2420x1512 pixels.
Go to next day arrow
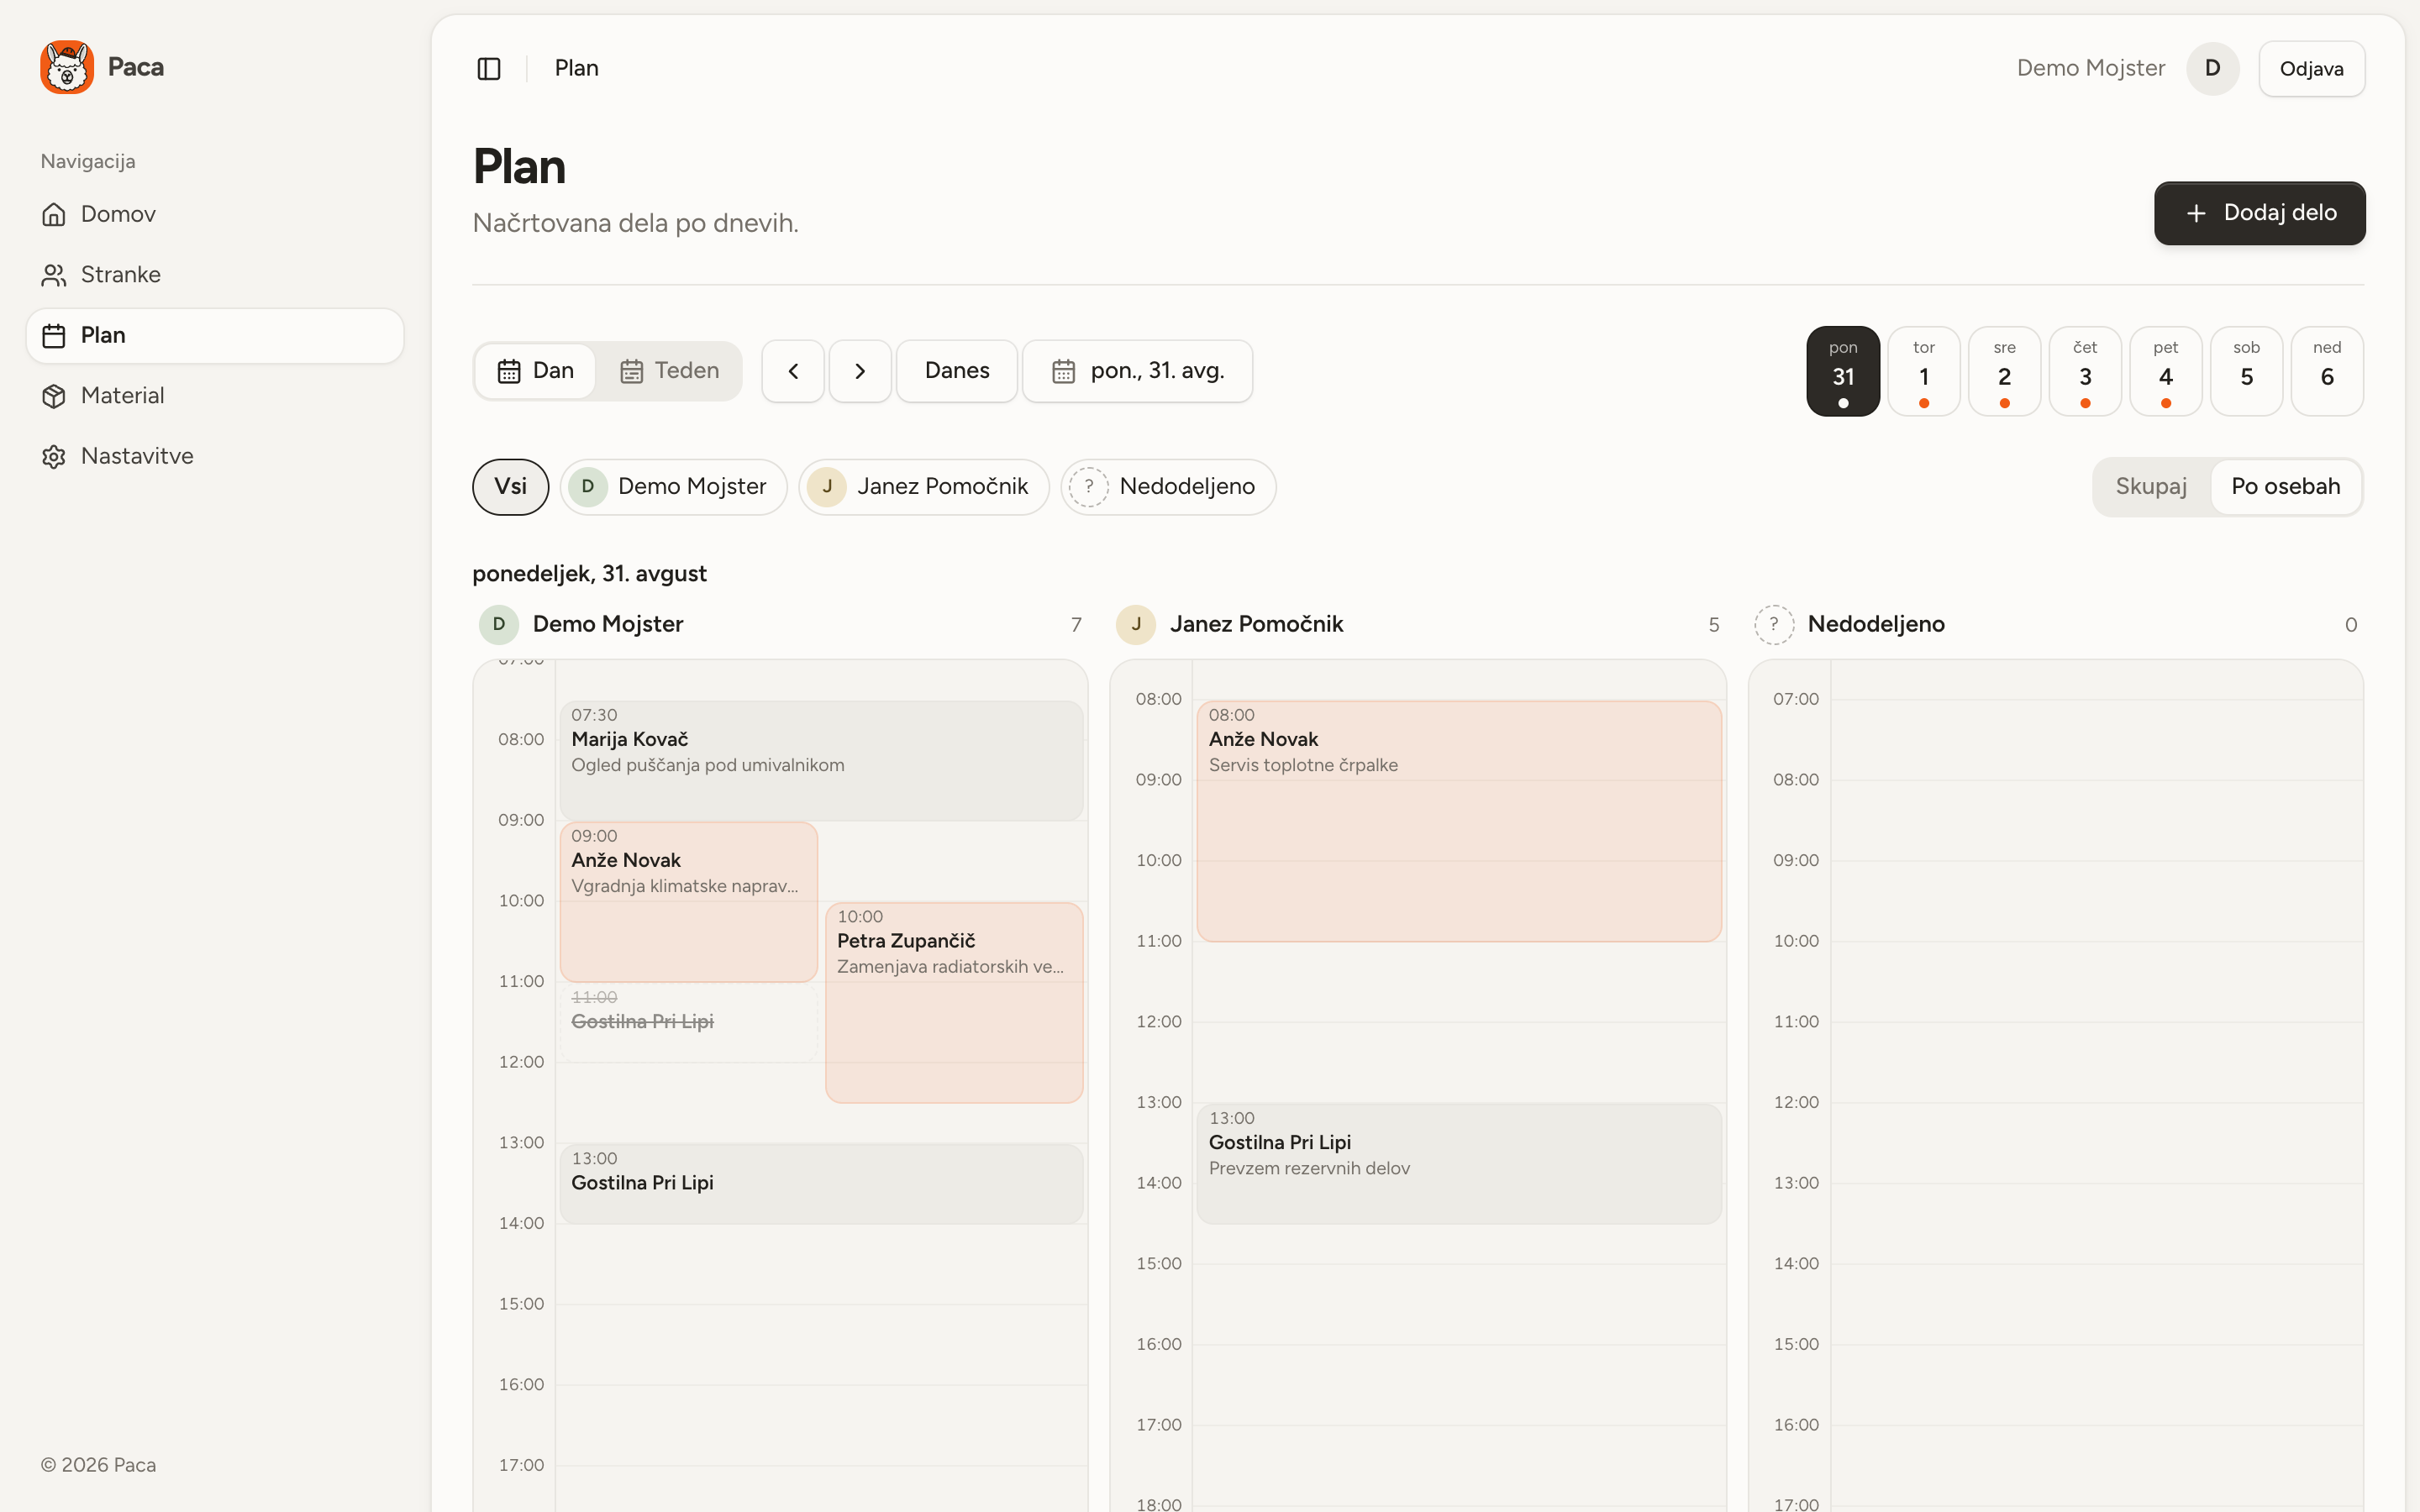coord(860,371)
